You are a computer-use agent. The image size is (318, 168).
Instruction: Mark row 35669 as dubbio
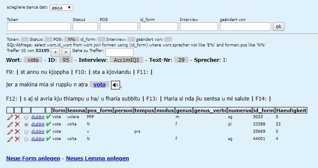click(38, 131)
